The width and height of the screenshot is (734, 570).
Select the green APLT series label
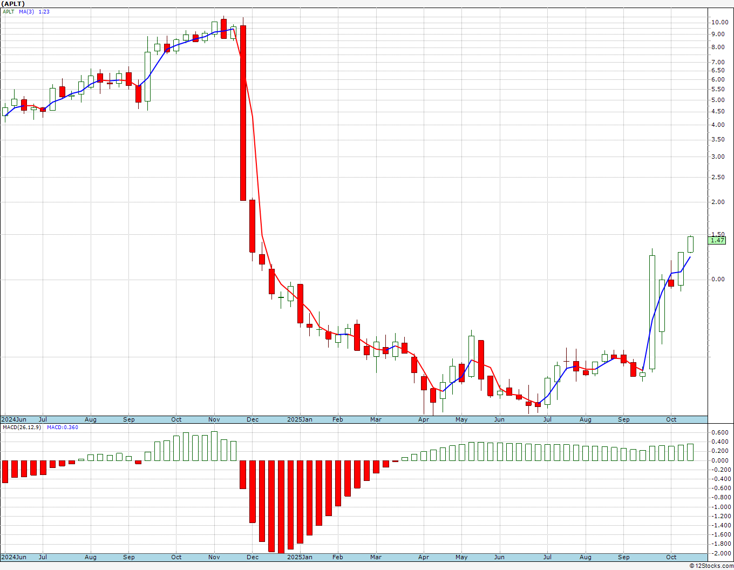pyautogui.click(x=9, y=11)
